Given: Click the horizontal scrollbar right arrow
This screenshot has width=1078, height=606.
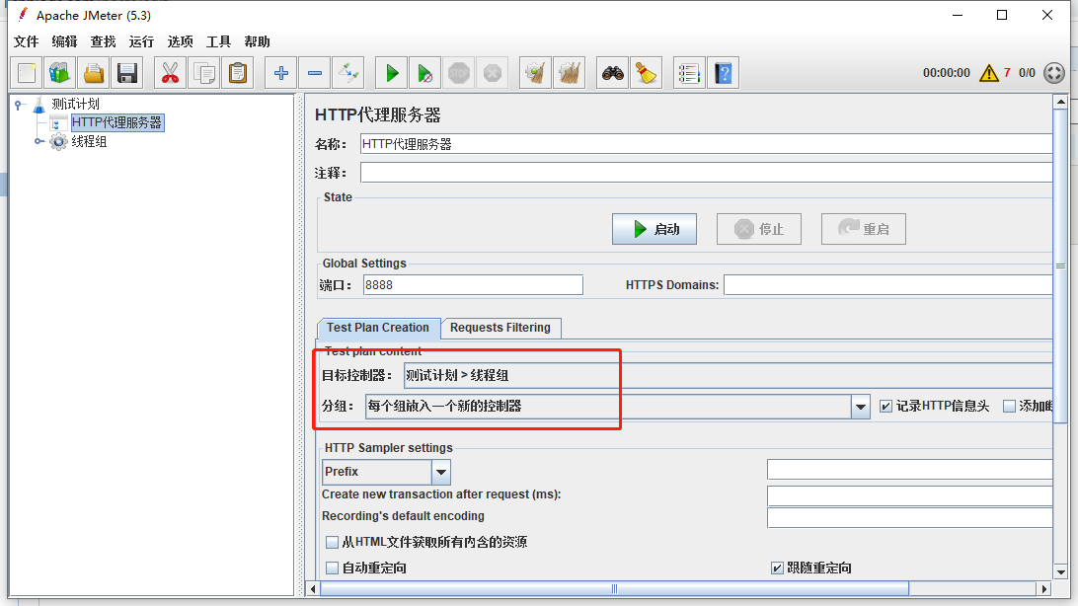Looking at the screenshot, I should click(1044, 589).
